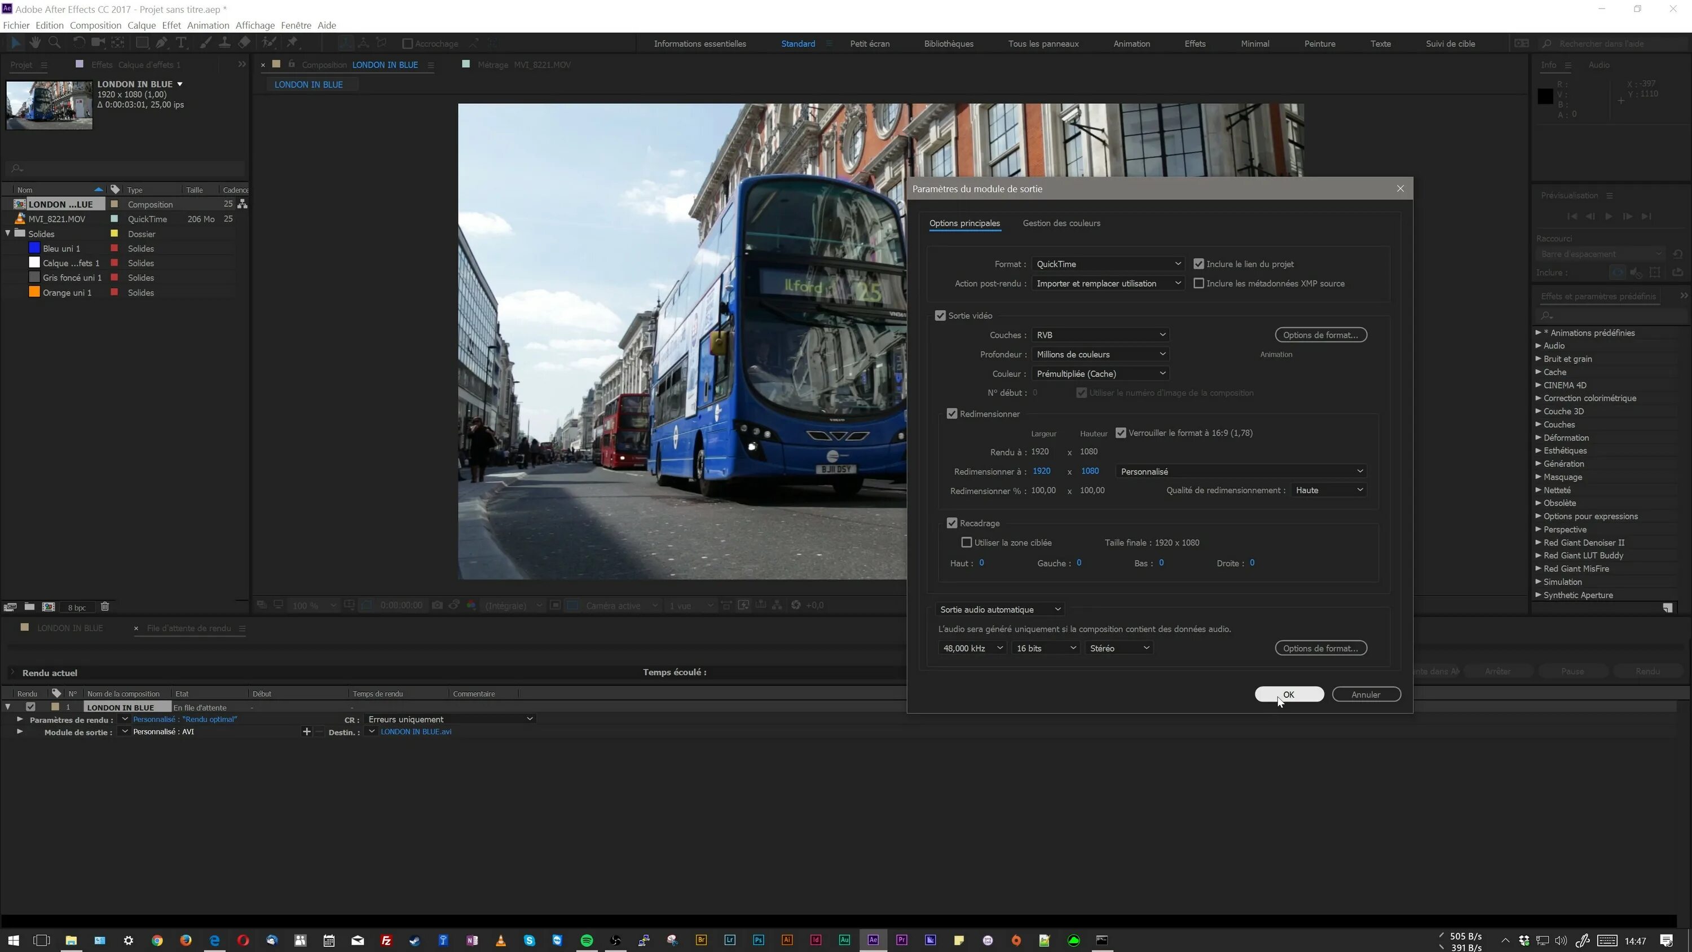Select the Pen tool

[x=161, y=43]
